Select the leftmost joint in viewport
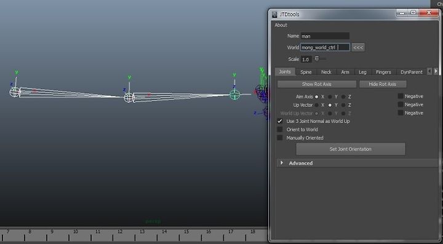The image size is (443, 244). coord(14,92)
